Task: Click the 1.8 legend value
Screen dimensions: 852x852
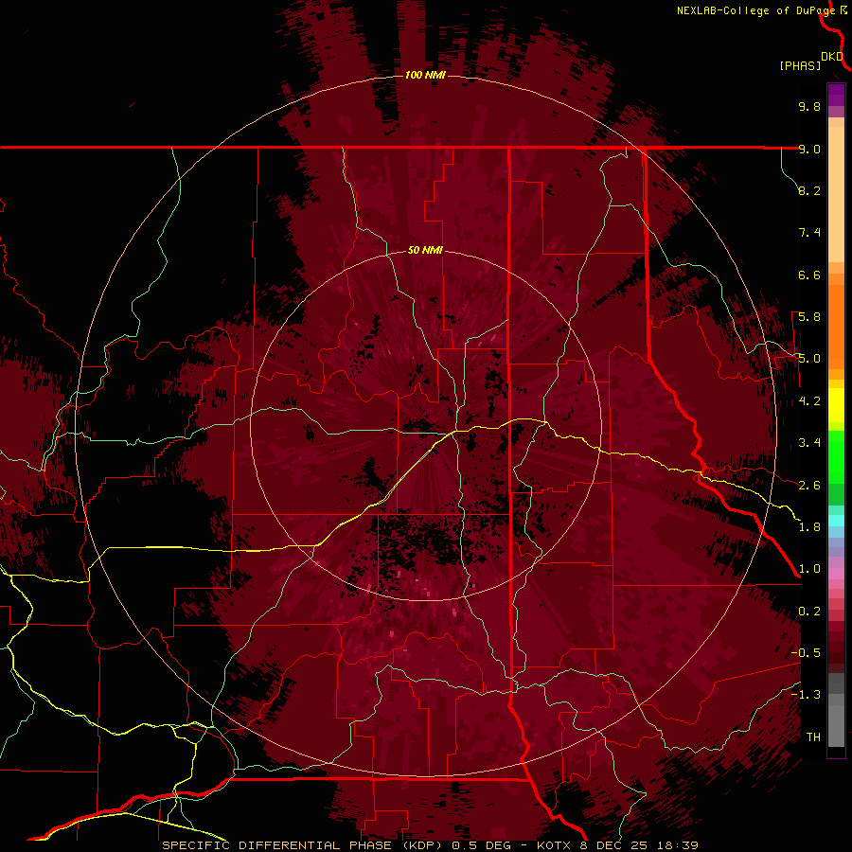Action: click(809, 527)
